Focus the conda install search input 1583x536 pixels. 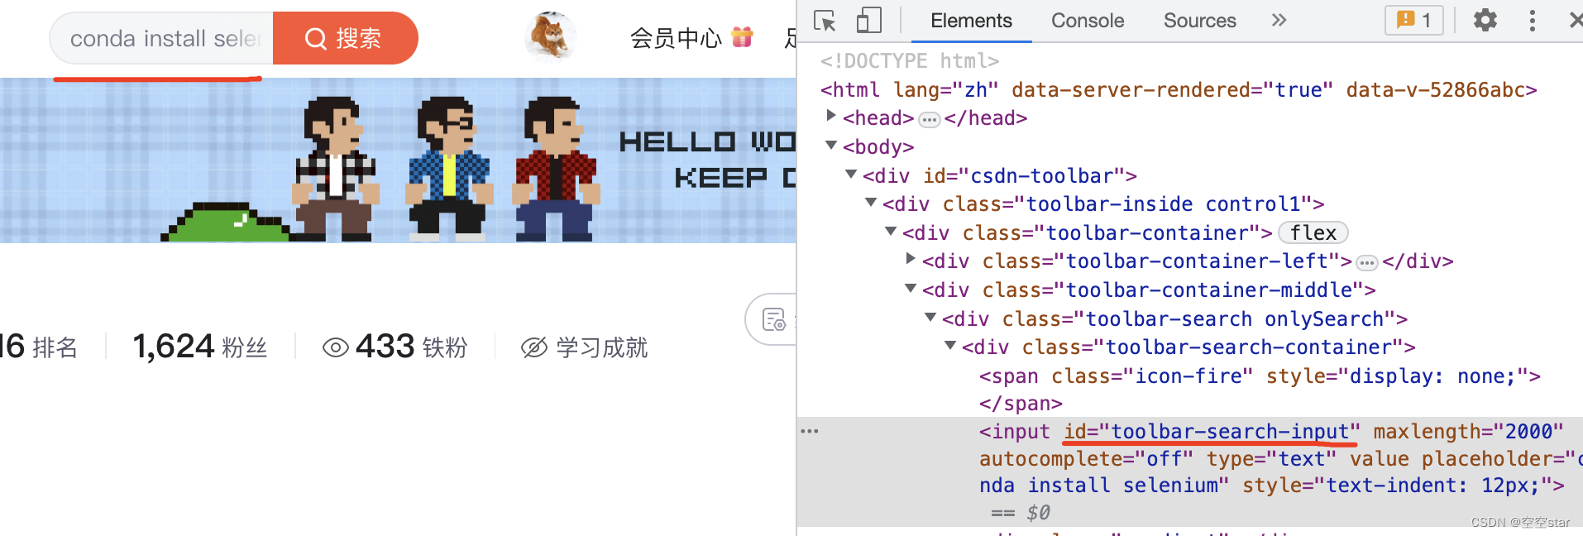pos(162,38)
